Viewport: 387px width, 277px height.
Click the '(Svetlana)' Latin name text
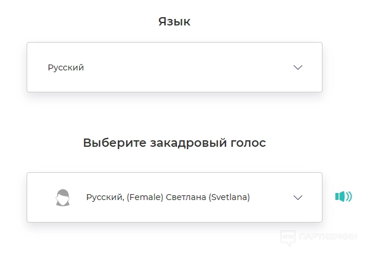click(229, 198)
